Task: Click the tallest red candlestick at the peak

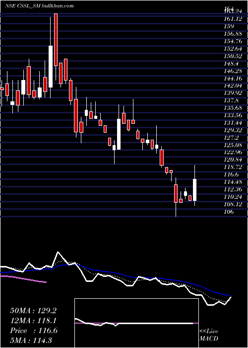Action: click(56, 39)
